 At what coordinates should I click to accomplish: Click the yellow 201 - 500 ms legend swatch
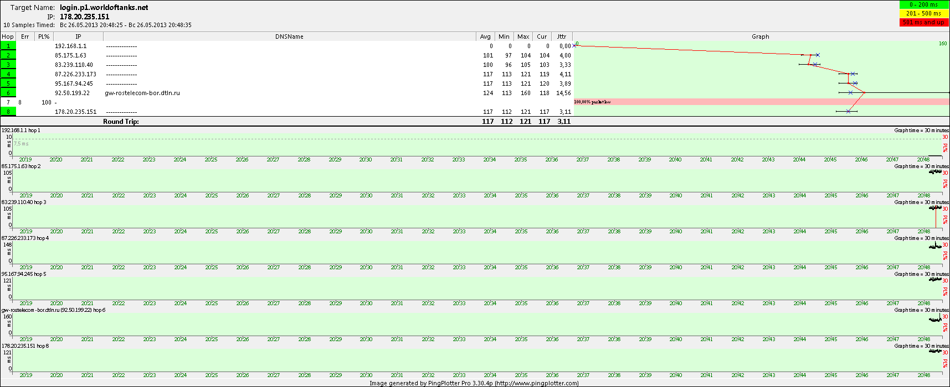pyautogui.click(x=923, y=13)
